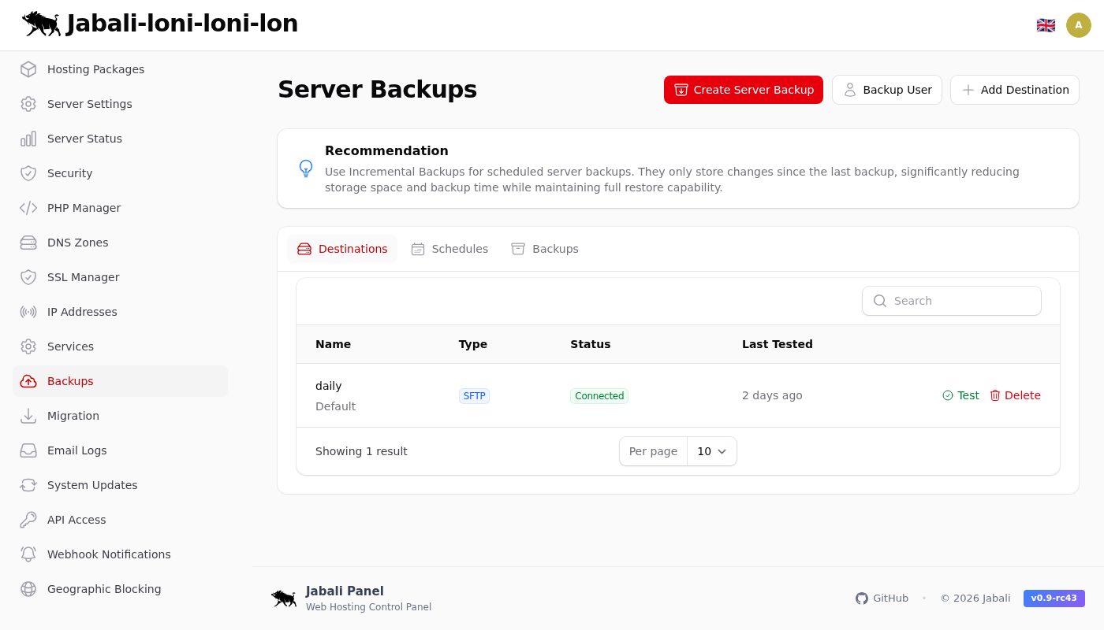
Task: Click the Add Destination button
Action: coord(1015,90)
